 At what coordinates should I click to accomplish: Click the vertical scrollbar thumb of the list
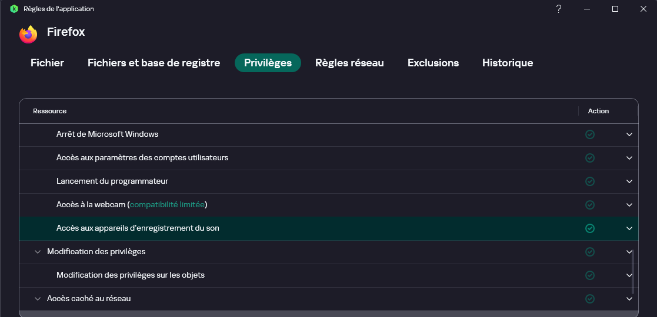[633, 272]
